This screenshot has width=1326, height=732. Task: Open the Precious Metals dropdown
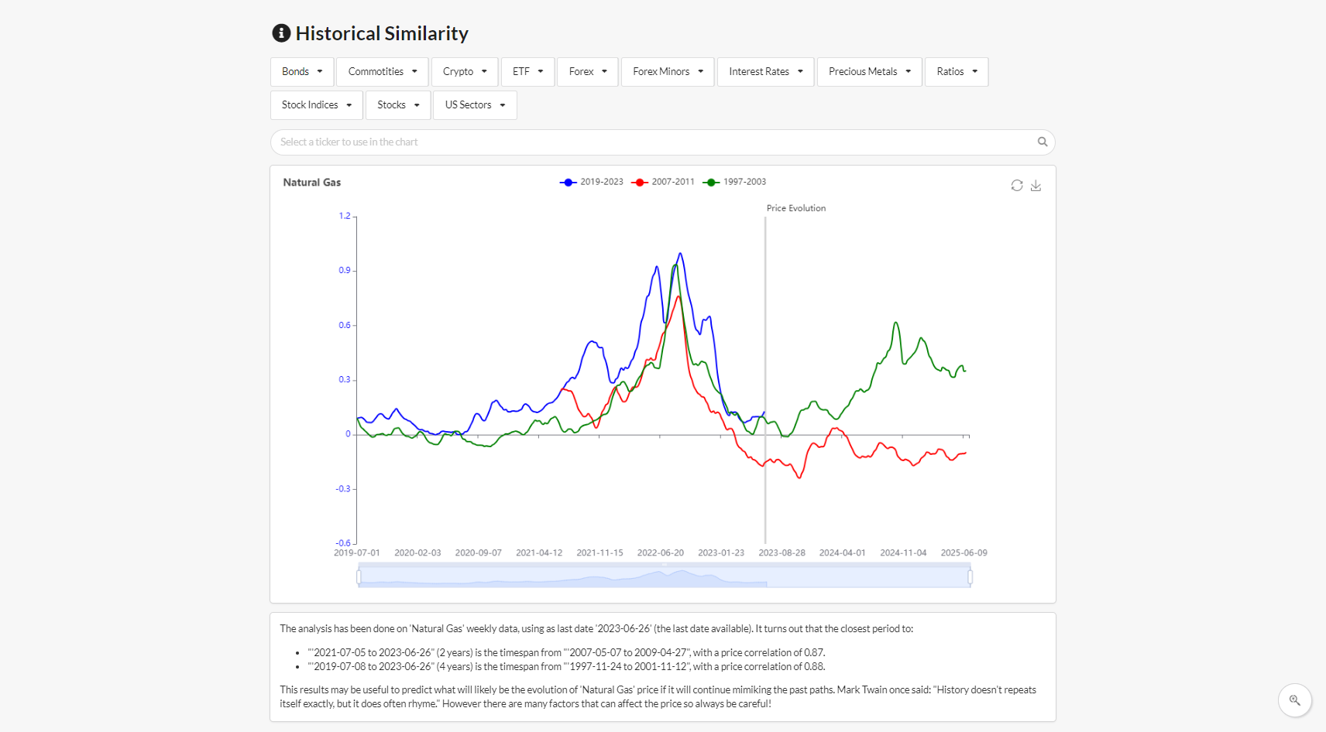pyautogui.click(x=870, y=71)
